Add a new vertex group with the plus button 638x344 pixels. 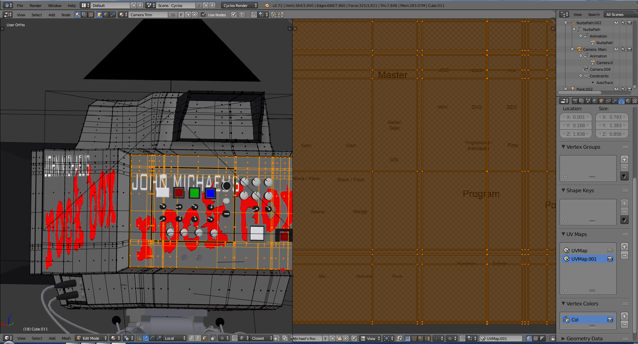click(x=624, y=159)
